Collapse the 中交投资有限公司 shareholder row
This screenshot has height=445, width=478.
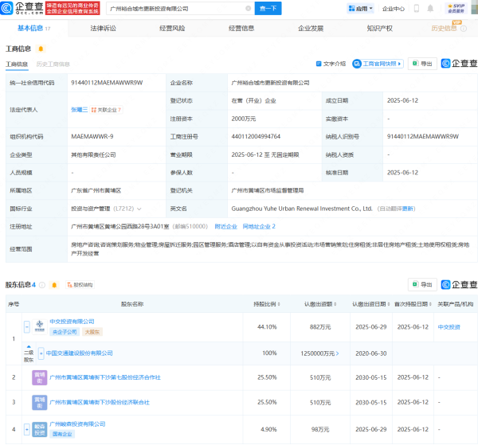27,327
